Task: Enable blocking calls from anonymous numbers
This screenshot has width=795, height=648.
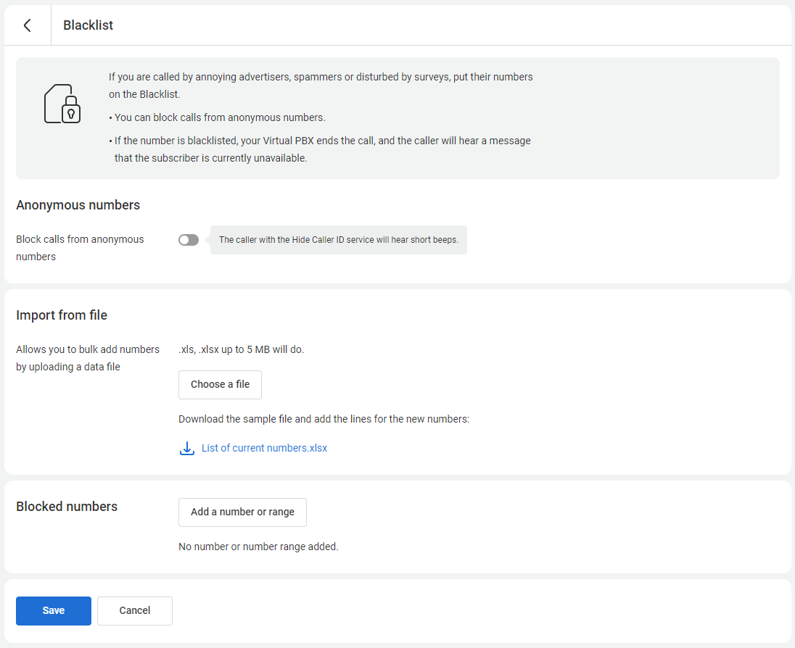Action: [x=189, y=240]
